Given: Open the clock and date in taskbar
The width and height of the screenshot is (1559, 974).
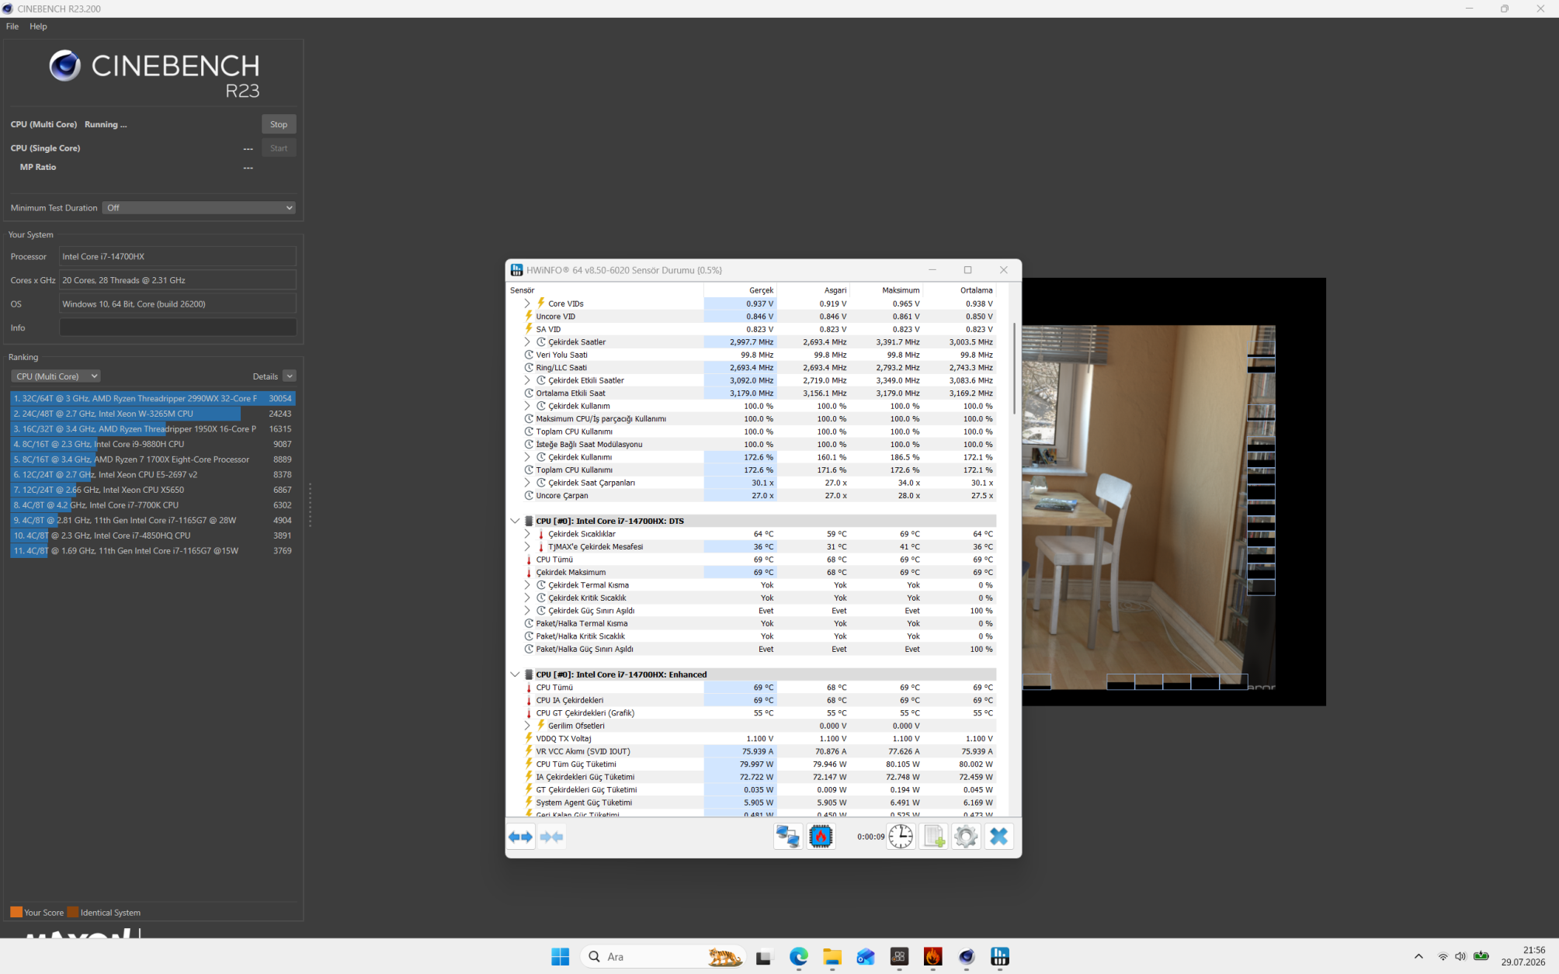Looking at the screenshot, I should (x=1523, y=956).
